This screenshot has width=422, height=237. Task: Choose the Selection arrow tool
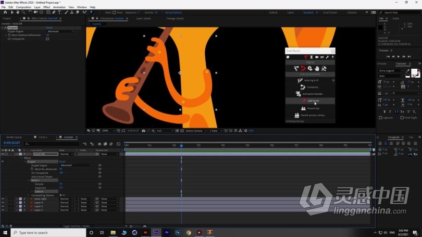tap(12, 13)
